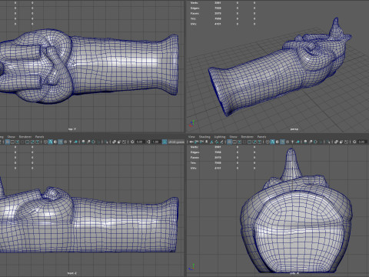This screenshot has width=369, height=277.
Task: Click grease pencil icon in side view toolbar
Action: [221, 142]
